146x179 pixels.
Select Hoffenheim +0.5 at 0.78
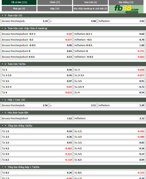[109, 40]
